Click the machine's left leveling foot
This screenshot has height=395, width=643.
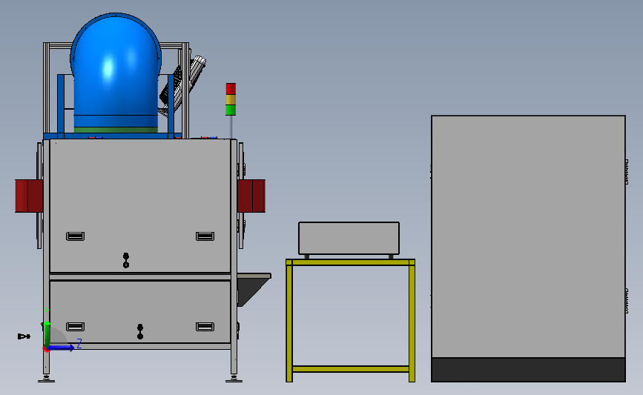(46, 378)
